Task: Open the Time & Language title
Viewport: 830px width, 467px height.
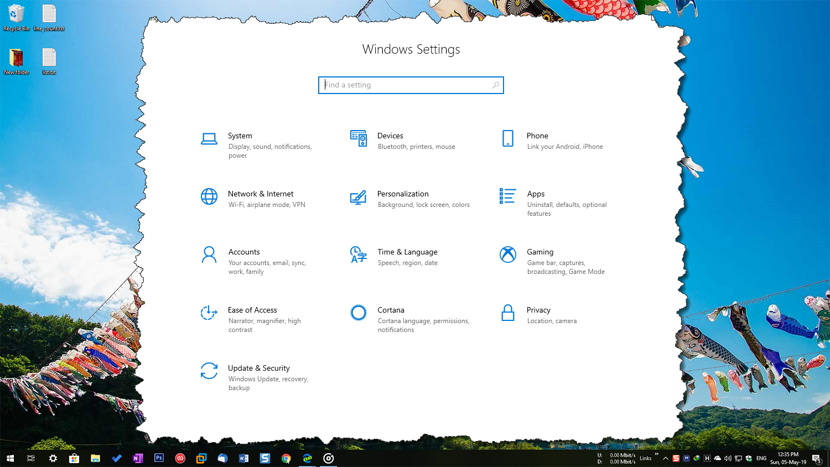Action: (408, 252)
